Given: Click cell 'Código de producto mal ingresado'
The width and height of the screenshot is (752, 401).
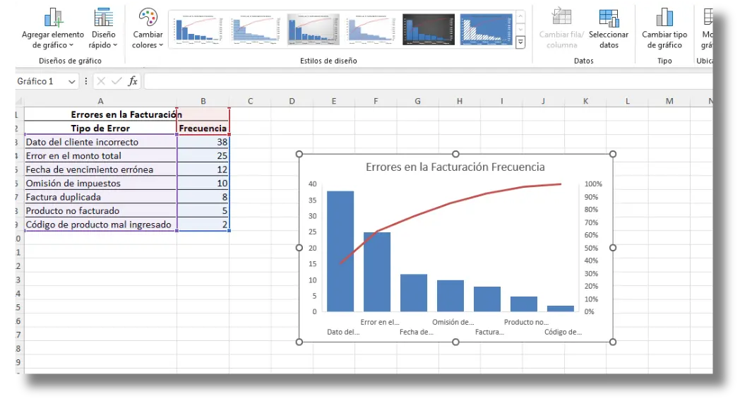Looking at the screenshot, I should [100, 225].
